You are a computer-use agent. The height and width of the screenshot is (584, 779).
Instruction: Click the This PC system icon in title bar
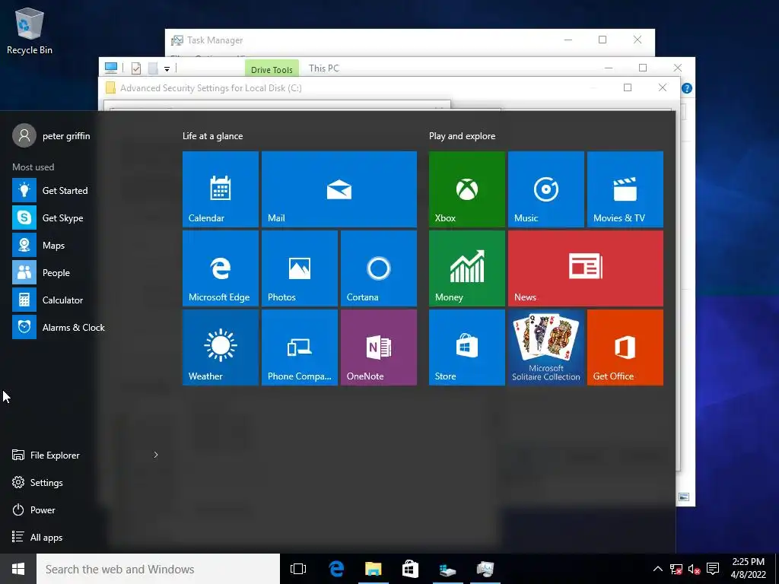111,68
